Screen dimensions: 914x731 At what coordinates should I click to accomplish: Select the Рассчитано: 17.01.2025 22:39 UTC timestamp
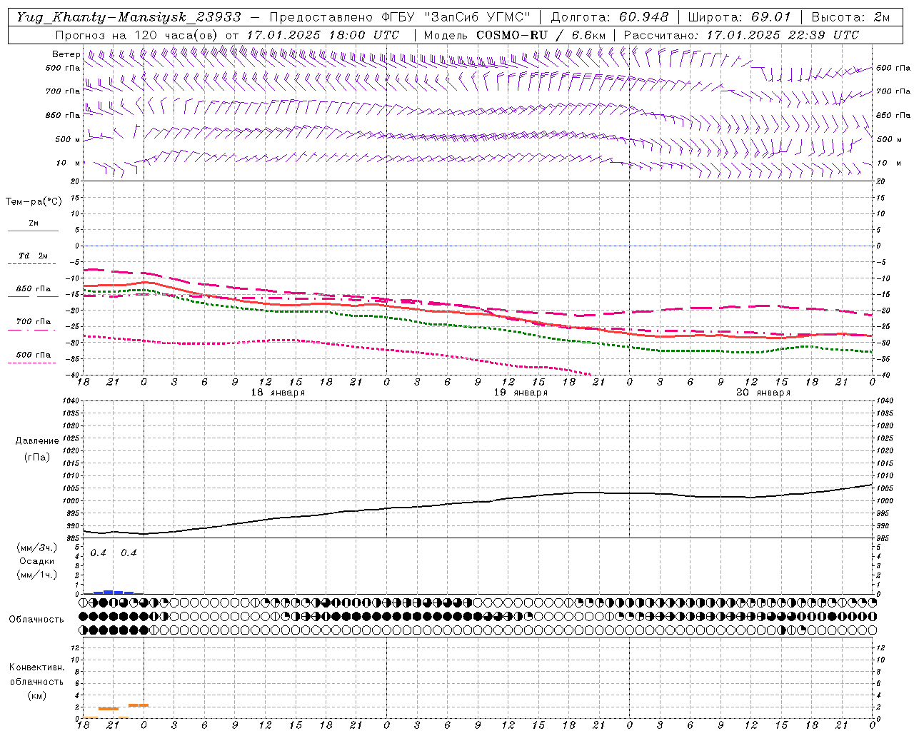(x=741, y=35)
